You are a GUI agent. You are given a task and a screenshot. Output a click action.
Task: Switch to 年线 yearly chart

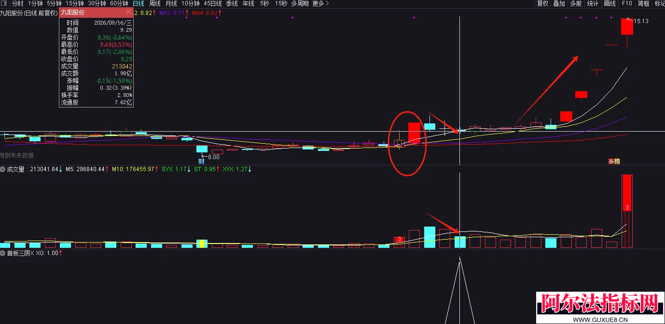tap(249, 3)
